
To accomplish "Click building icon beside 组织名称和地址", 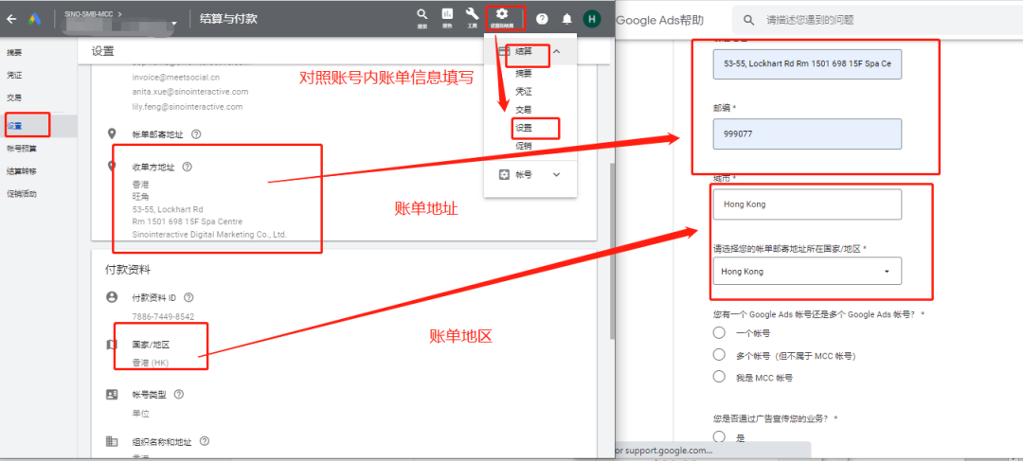I will pyautogui.click(x=112, y=441).
